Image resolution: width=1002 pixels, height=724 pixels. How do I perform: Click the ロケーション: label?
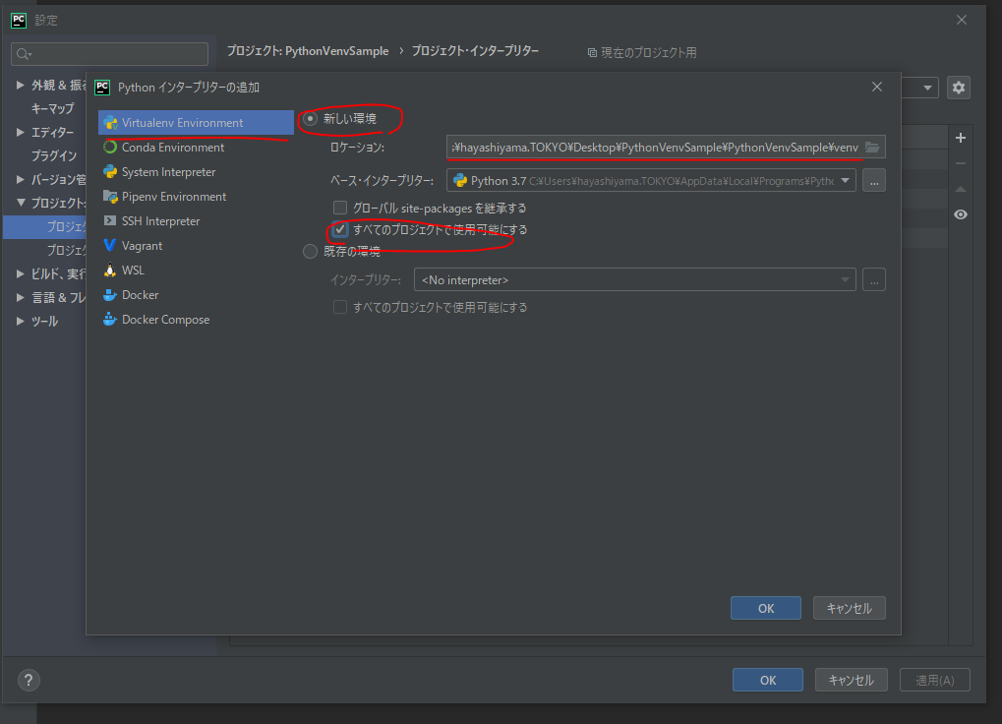click(357, 148)
